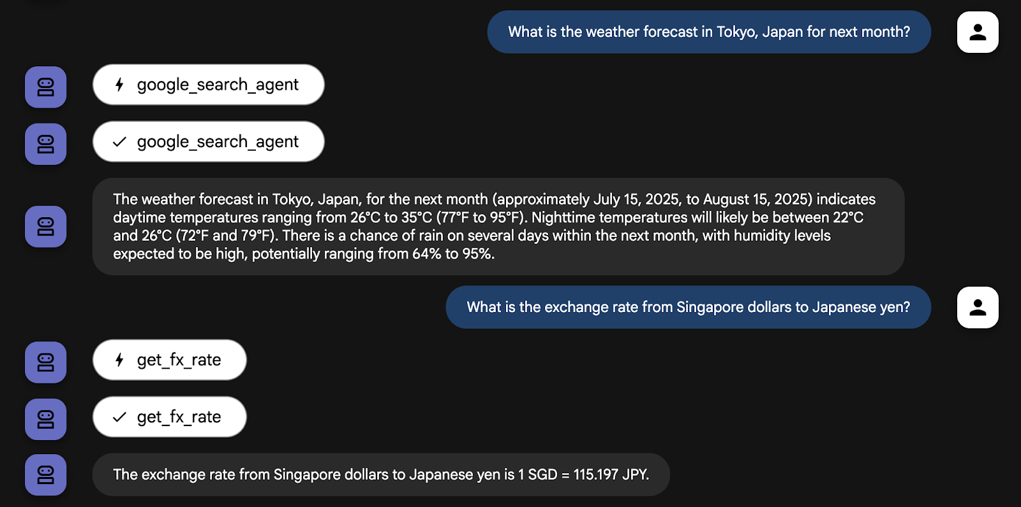1021x507 pixels.
Task: Select the Singapore dollars exchange rate question bubble
Action: tap(688, 307)
